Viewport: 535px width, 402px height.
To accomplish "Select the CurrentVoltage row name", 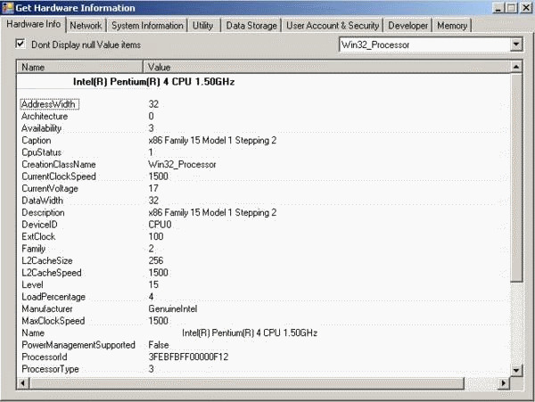I will coord(50,188).
